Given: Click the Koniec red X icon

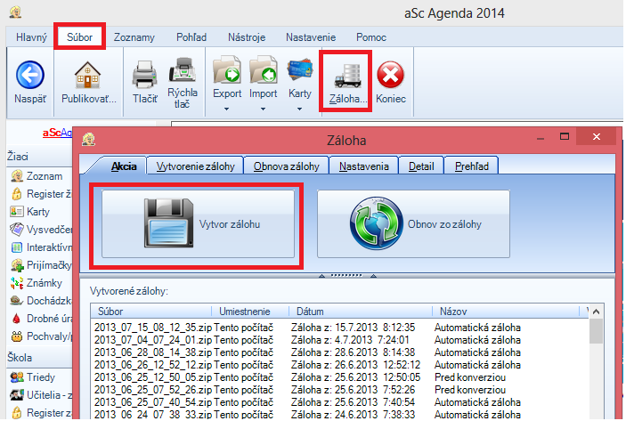Looking at the screenshot, I should tap(390, 74).
